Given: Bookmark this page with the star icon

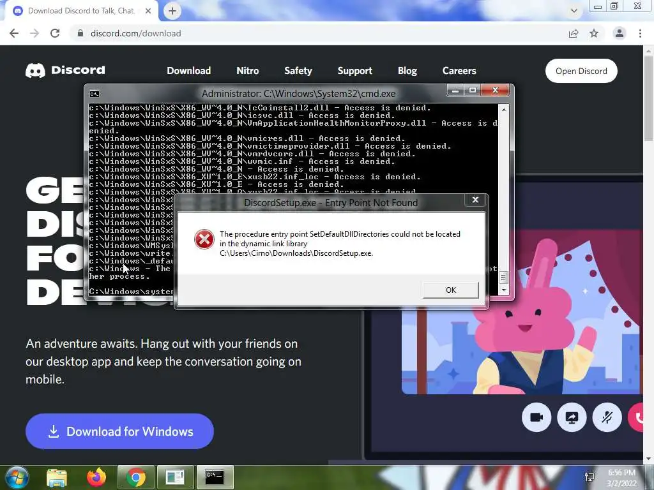Looking at the screenshot, I should (594, 33).
